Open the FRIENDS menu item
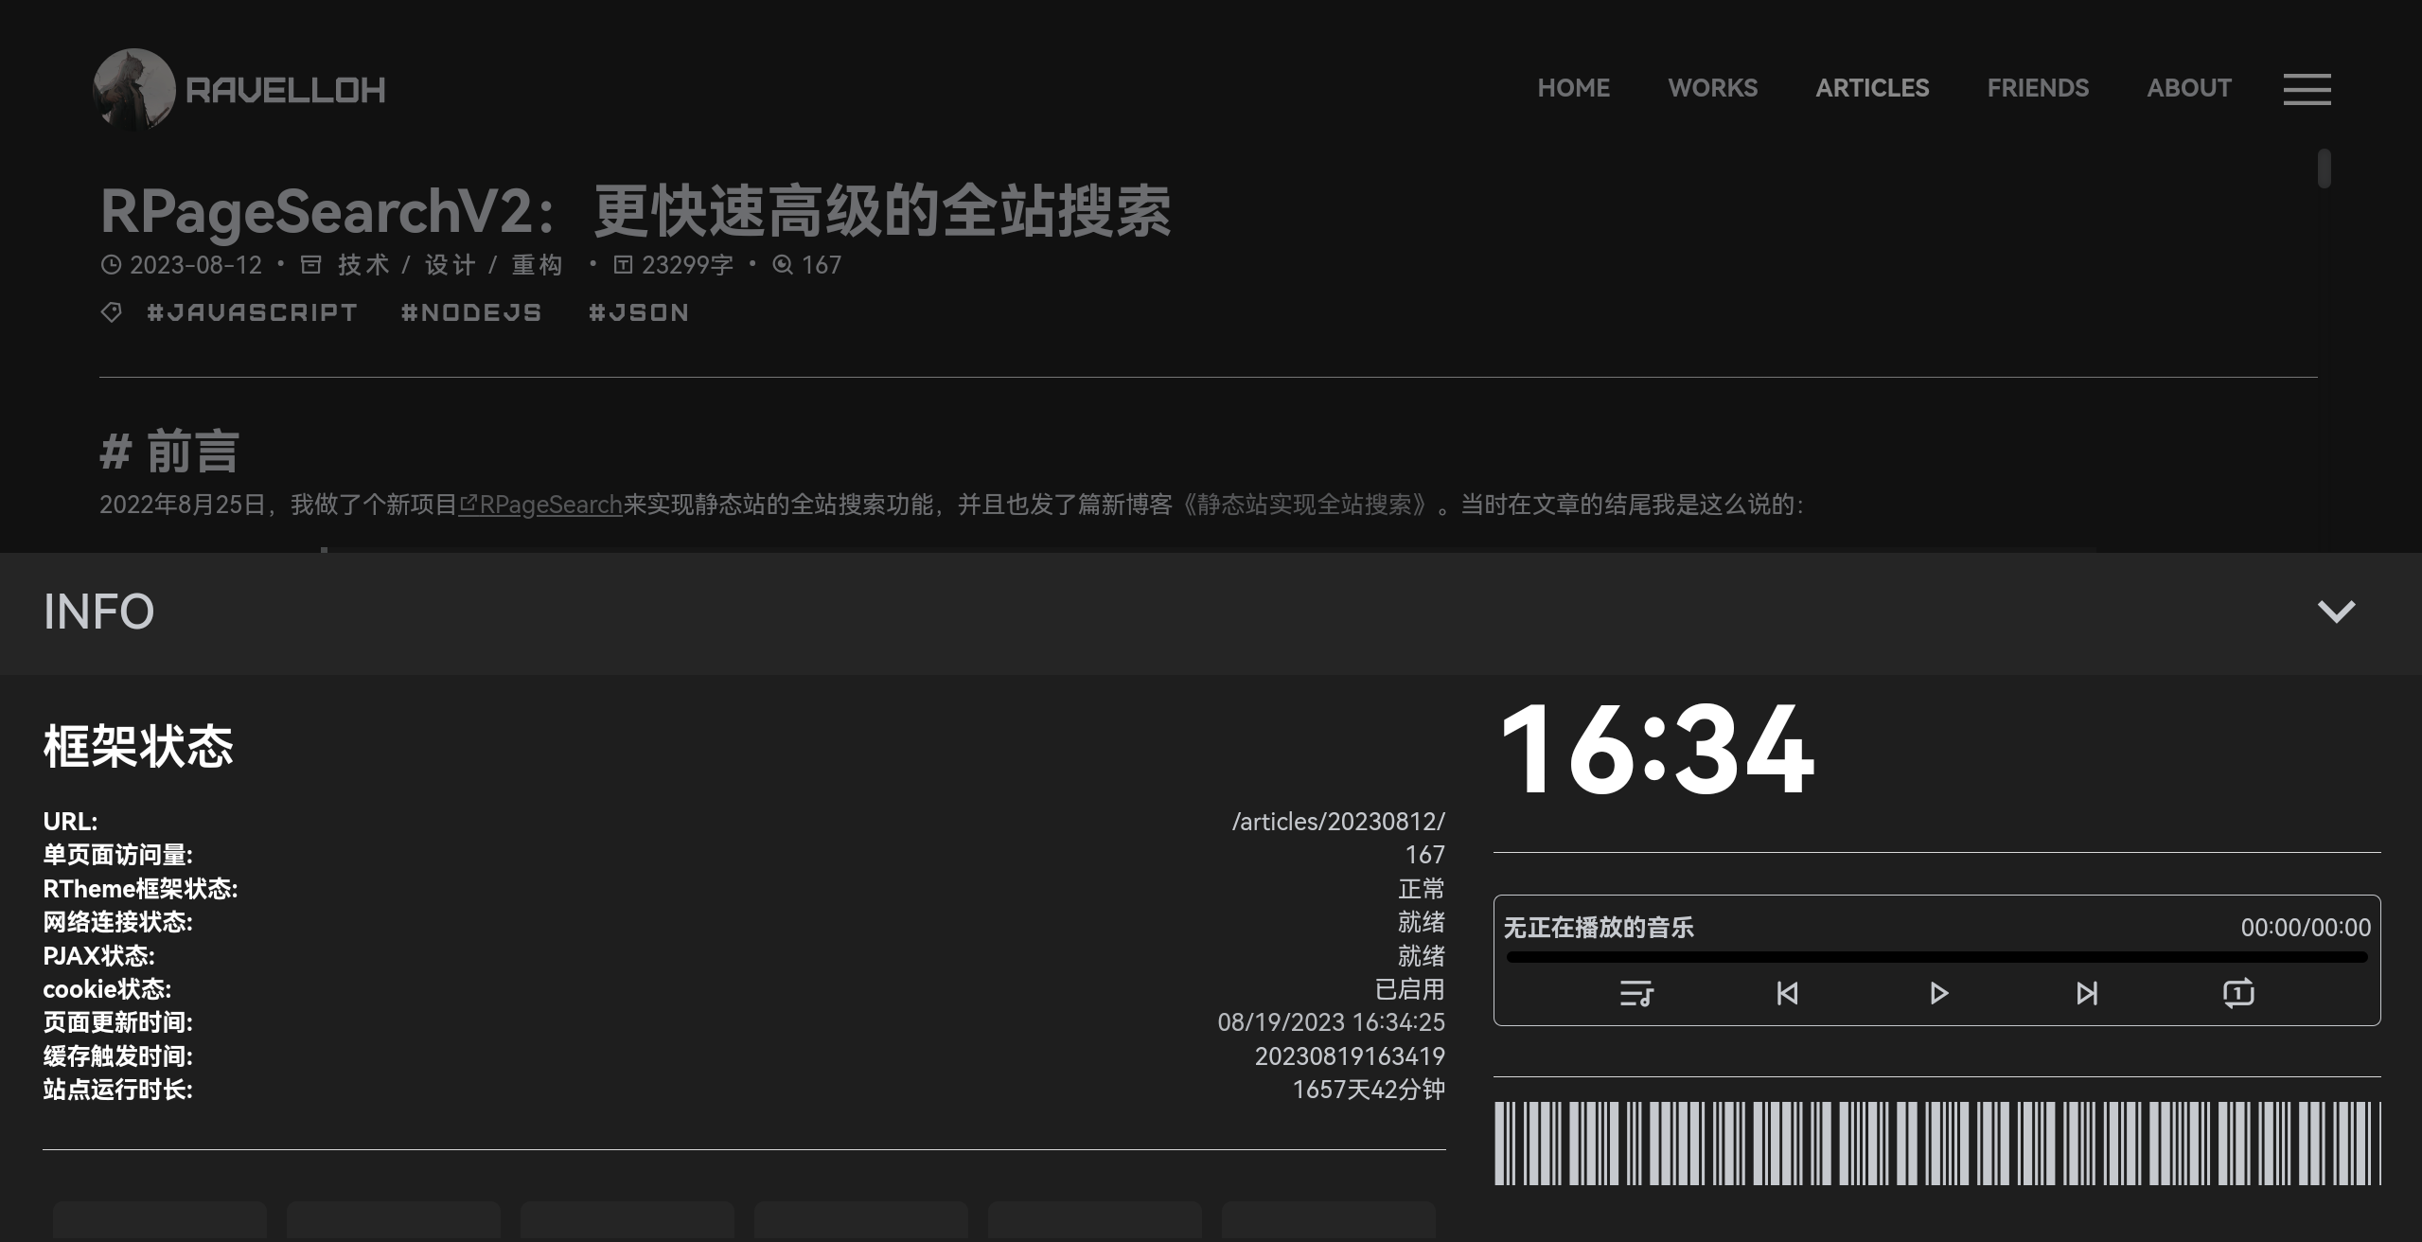This screenshot has height=1242, width=2422. (x=2038, y=88)
